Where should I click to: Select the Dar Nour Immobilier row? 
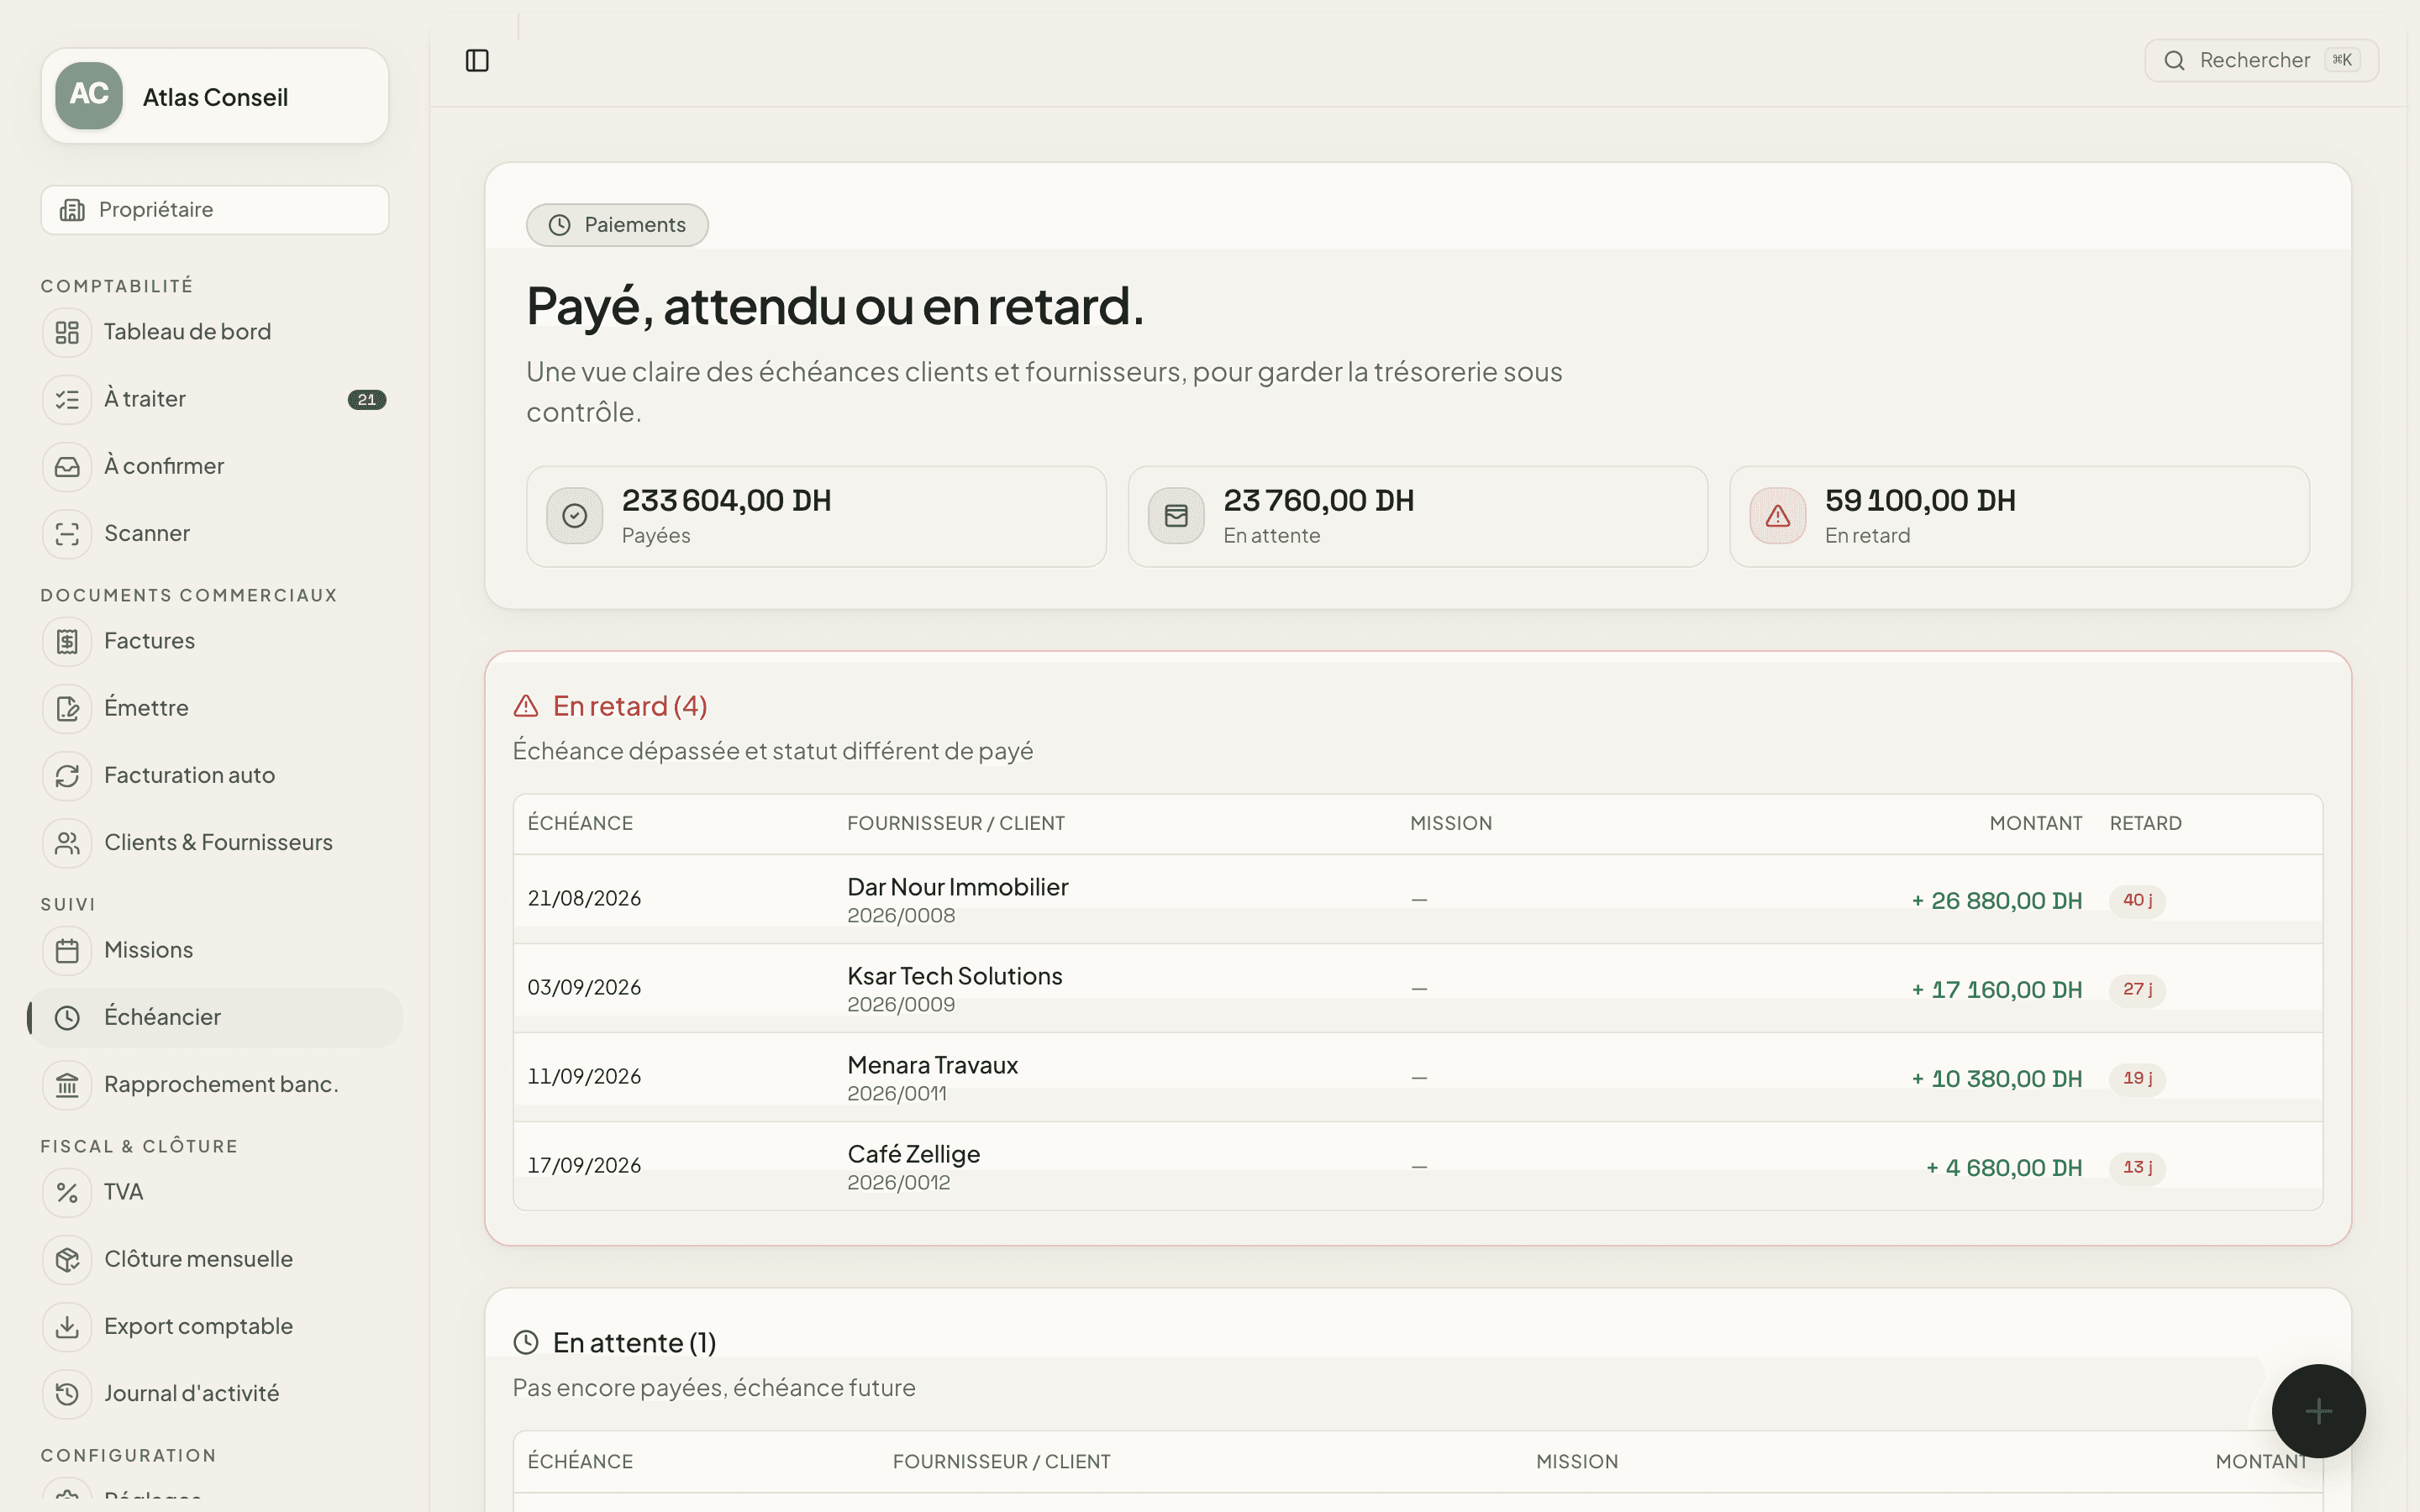[1418, 899]
